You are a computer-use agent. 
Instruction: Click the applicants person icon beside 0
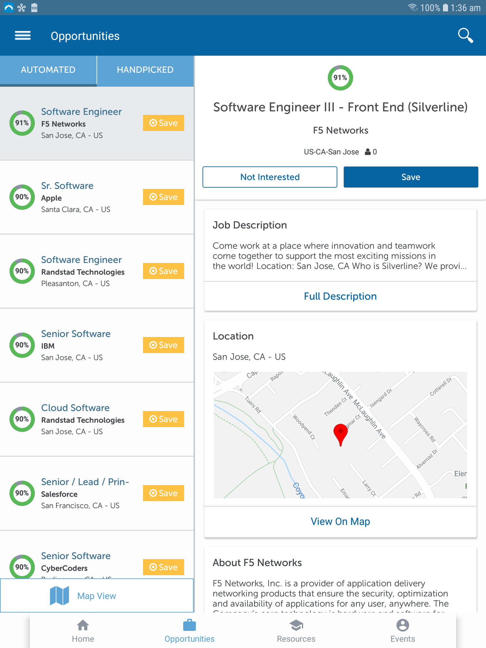[368, 152]
